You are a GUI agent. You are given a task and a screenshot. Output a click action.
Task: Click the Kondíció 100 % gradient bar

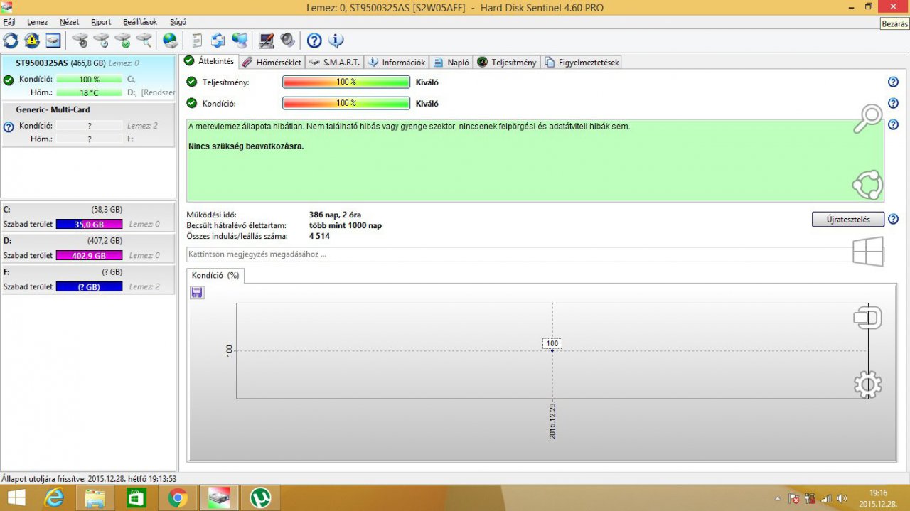click(346, 103)
